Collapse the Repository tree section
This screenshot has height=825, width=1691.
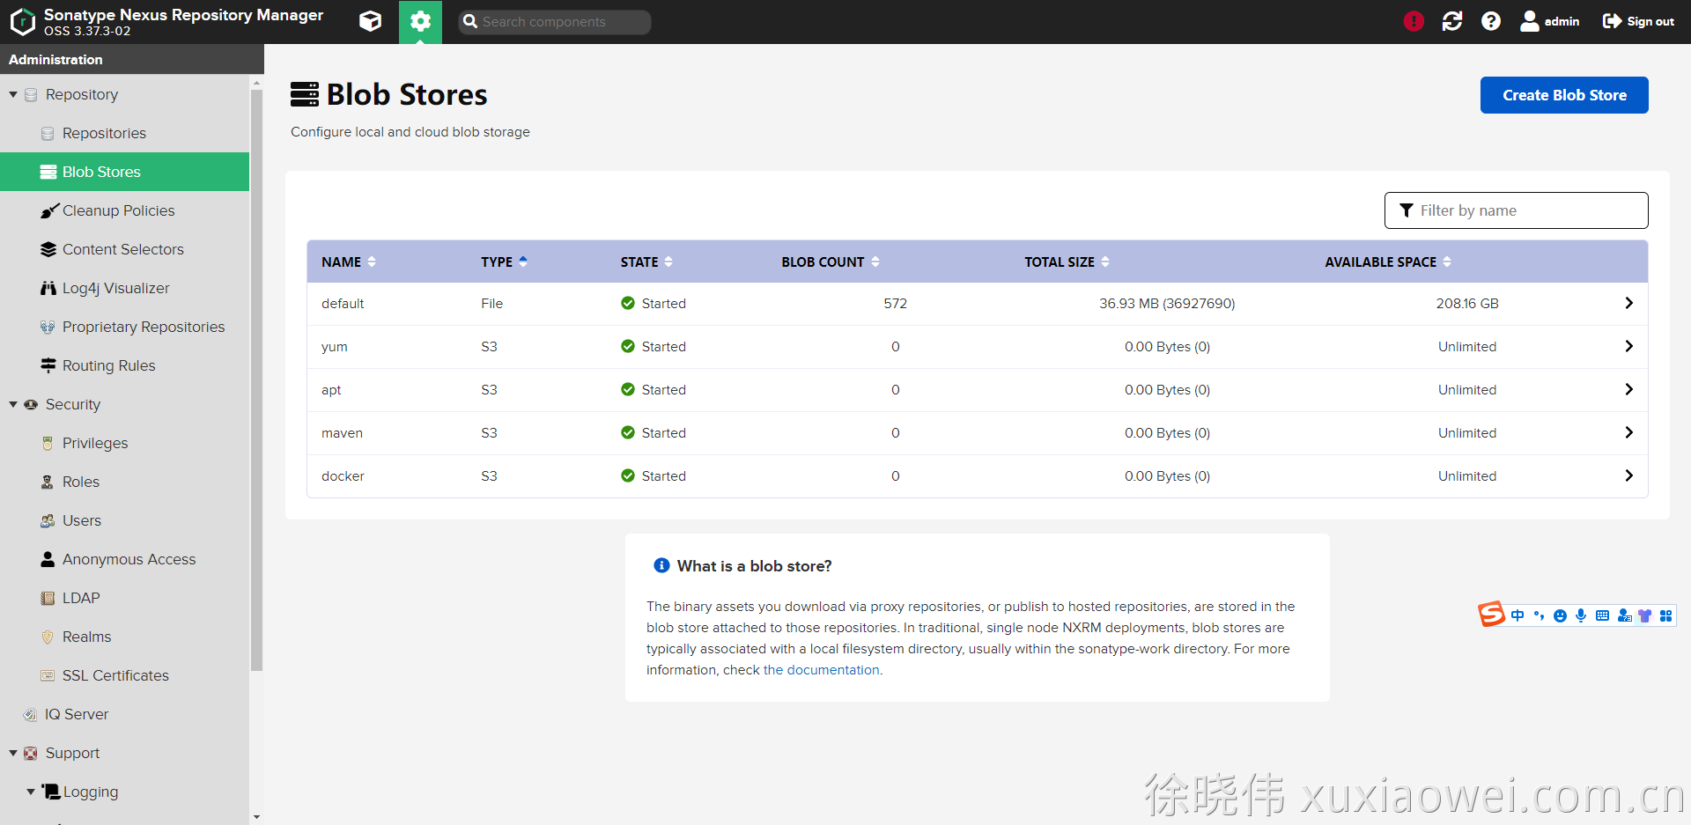pos(13,94)
